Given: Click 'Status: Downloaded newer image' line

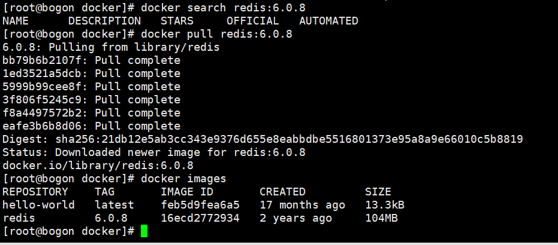Looking at the screenshot, I should pos(153,152).
